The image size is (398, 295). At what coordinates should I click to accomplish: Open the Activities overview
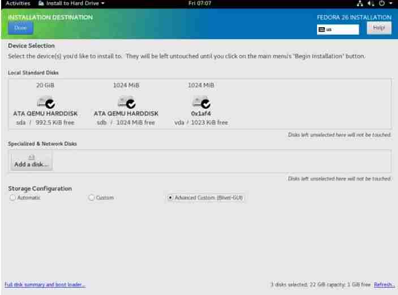click(x=18, y=3)
